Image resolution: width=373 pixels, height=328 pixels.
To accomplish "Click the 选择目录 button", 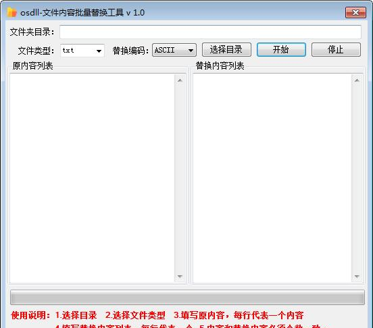I will (226, 50).
